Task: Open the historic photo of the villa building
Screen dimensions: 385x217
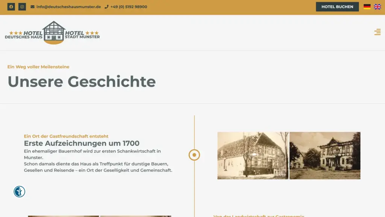Action: (x=325, y=156)
